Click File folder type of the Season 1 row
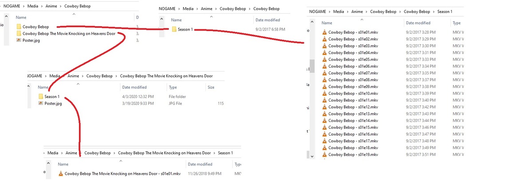Viewport: 532px width, 185px height. pos(177,96)
